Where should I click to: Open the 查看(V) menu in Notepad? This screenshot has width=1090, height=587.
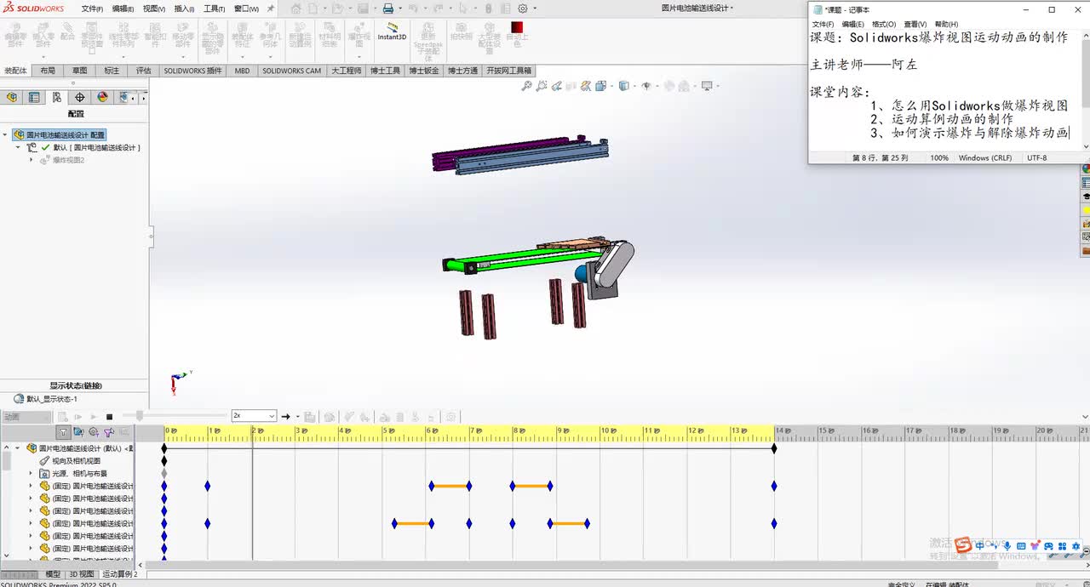(x=915, y=24)
